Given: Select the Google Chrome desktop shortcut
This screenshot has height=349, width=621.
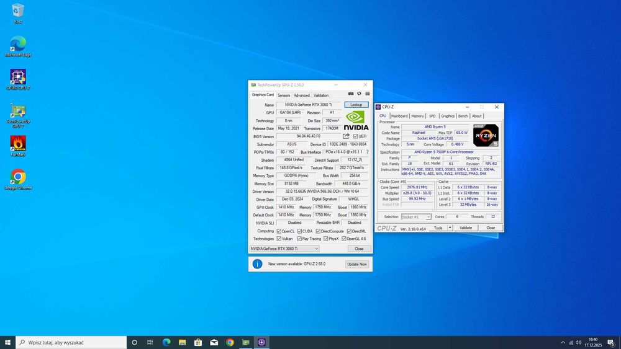Looking at the screenshot, I should click(18, 179).
